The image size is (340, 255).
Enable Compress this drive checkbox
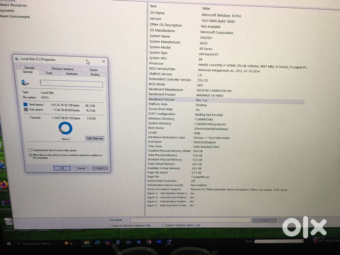pos(30,150)
